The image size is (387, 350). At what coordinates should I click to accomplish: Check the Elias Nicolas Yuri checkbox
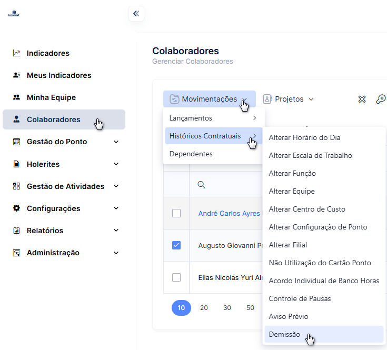point(176,277)
